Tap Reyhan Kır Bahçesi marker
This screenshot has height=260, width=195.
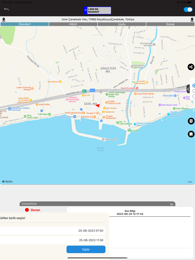tap(154, 44)
